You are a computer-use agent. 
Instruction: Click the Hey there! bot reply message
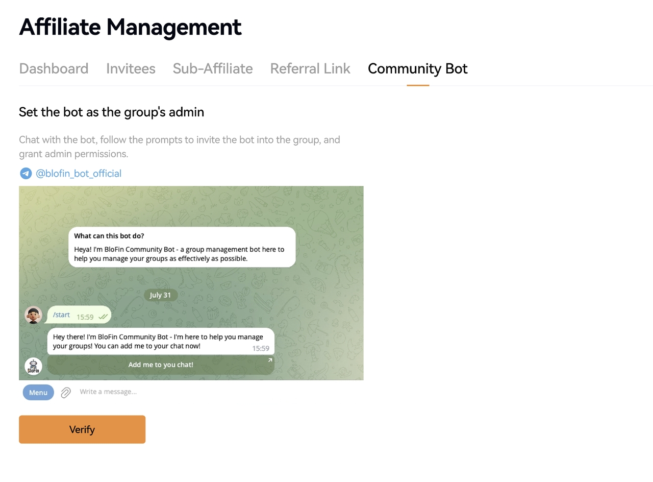tap(161, 342)
